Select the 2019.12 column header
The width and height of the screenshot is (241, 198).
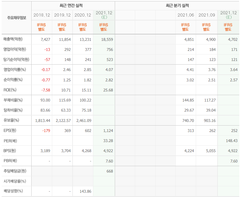pyautogui.click(x=62, y=15)
